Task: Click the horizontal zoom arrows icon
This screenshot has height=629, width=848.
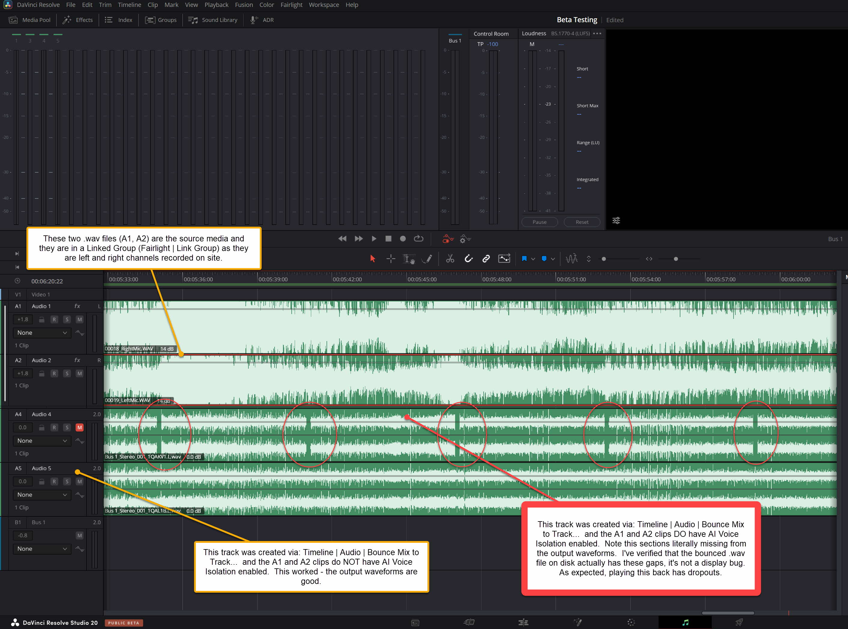Action: 649,259
